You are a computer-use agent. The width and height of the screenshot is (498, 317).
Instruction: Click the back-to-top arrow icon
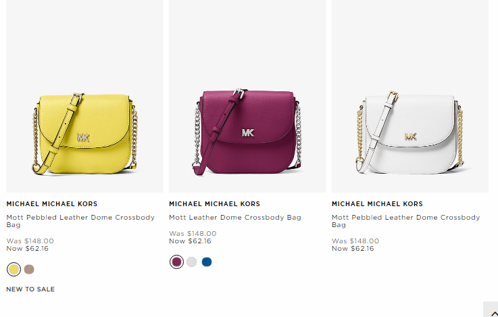[x=493, y=312]
